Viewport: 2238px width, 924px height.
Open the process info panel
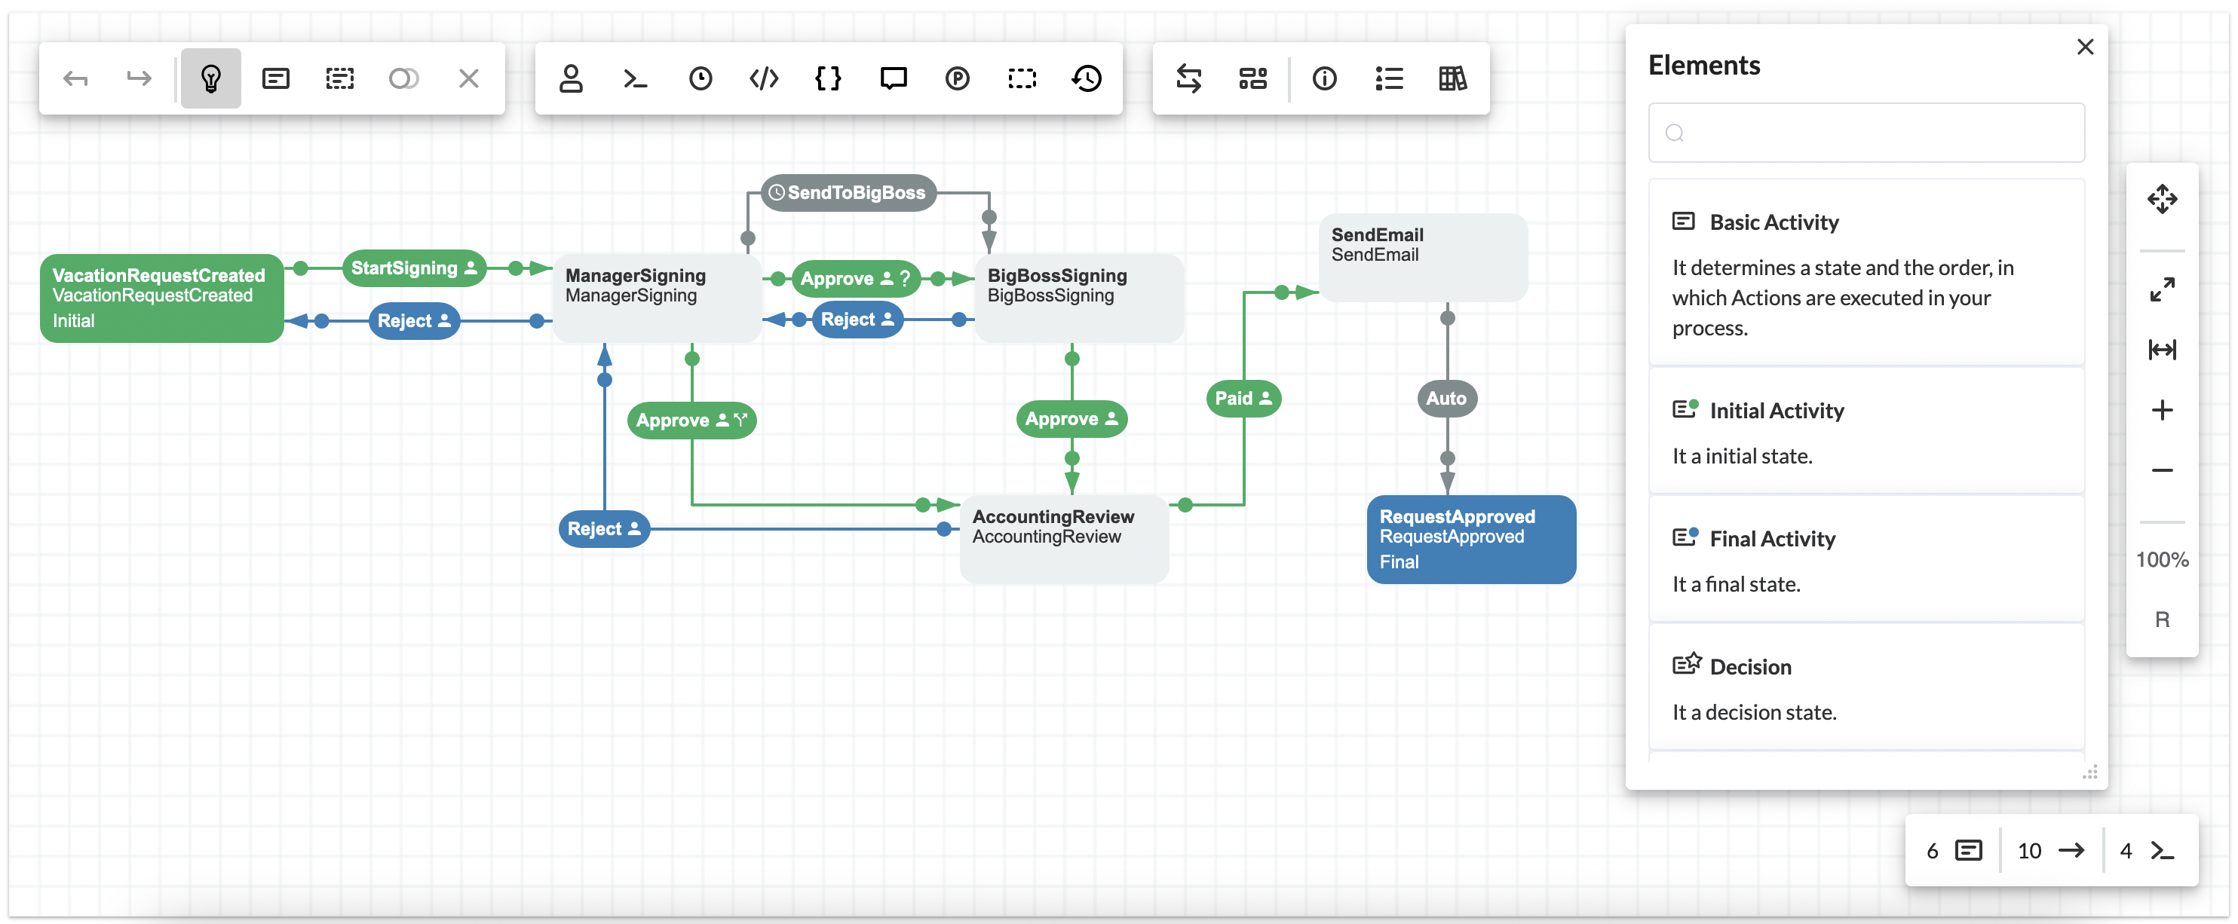1324,78
